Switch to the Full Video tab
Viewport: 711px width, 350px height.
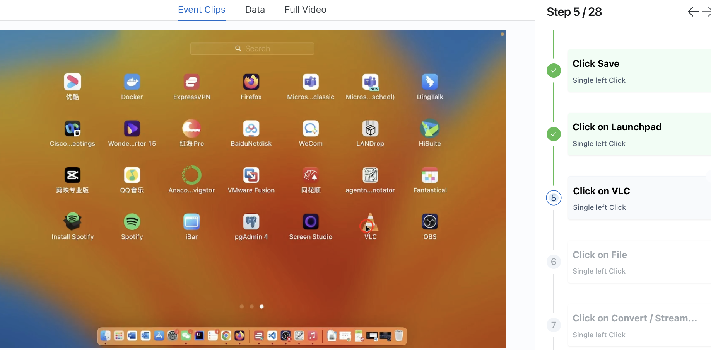click(306, 10)
